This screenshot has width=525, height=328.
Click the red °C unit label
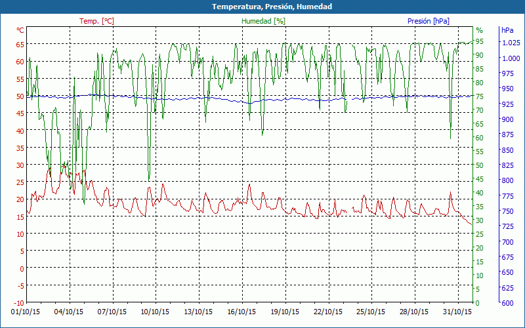(x=20, y=30)
